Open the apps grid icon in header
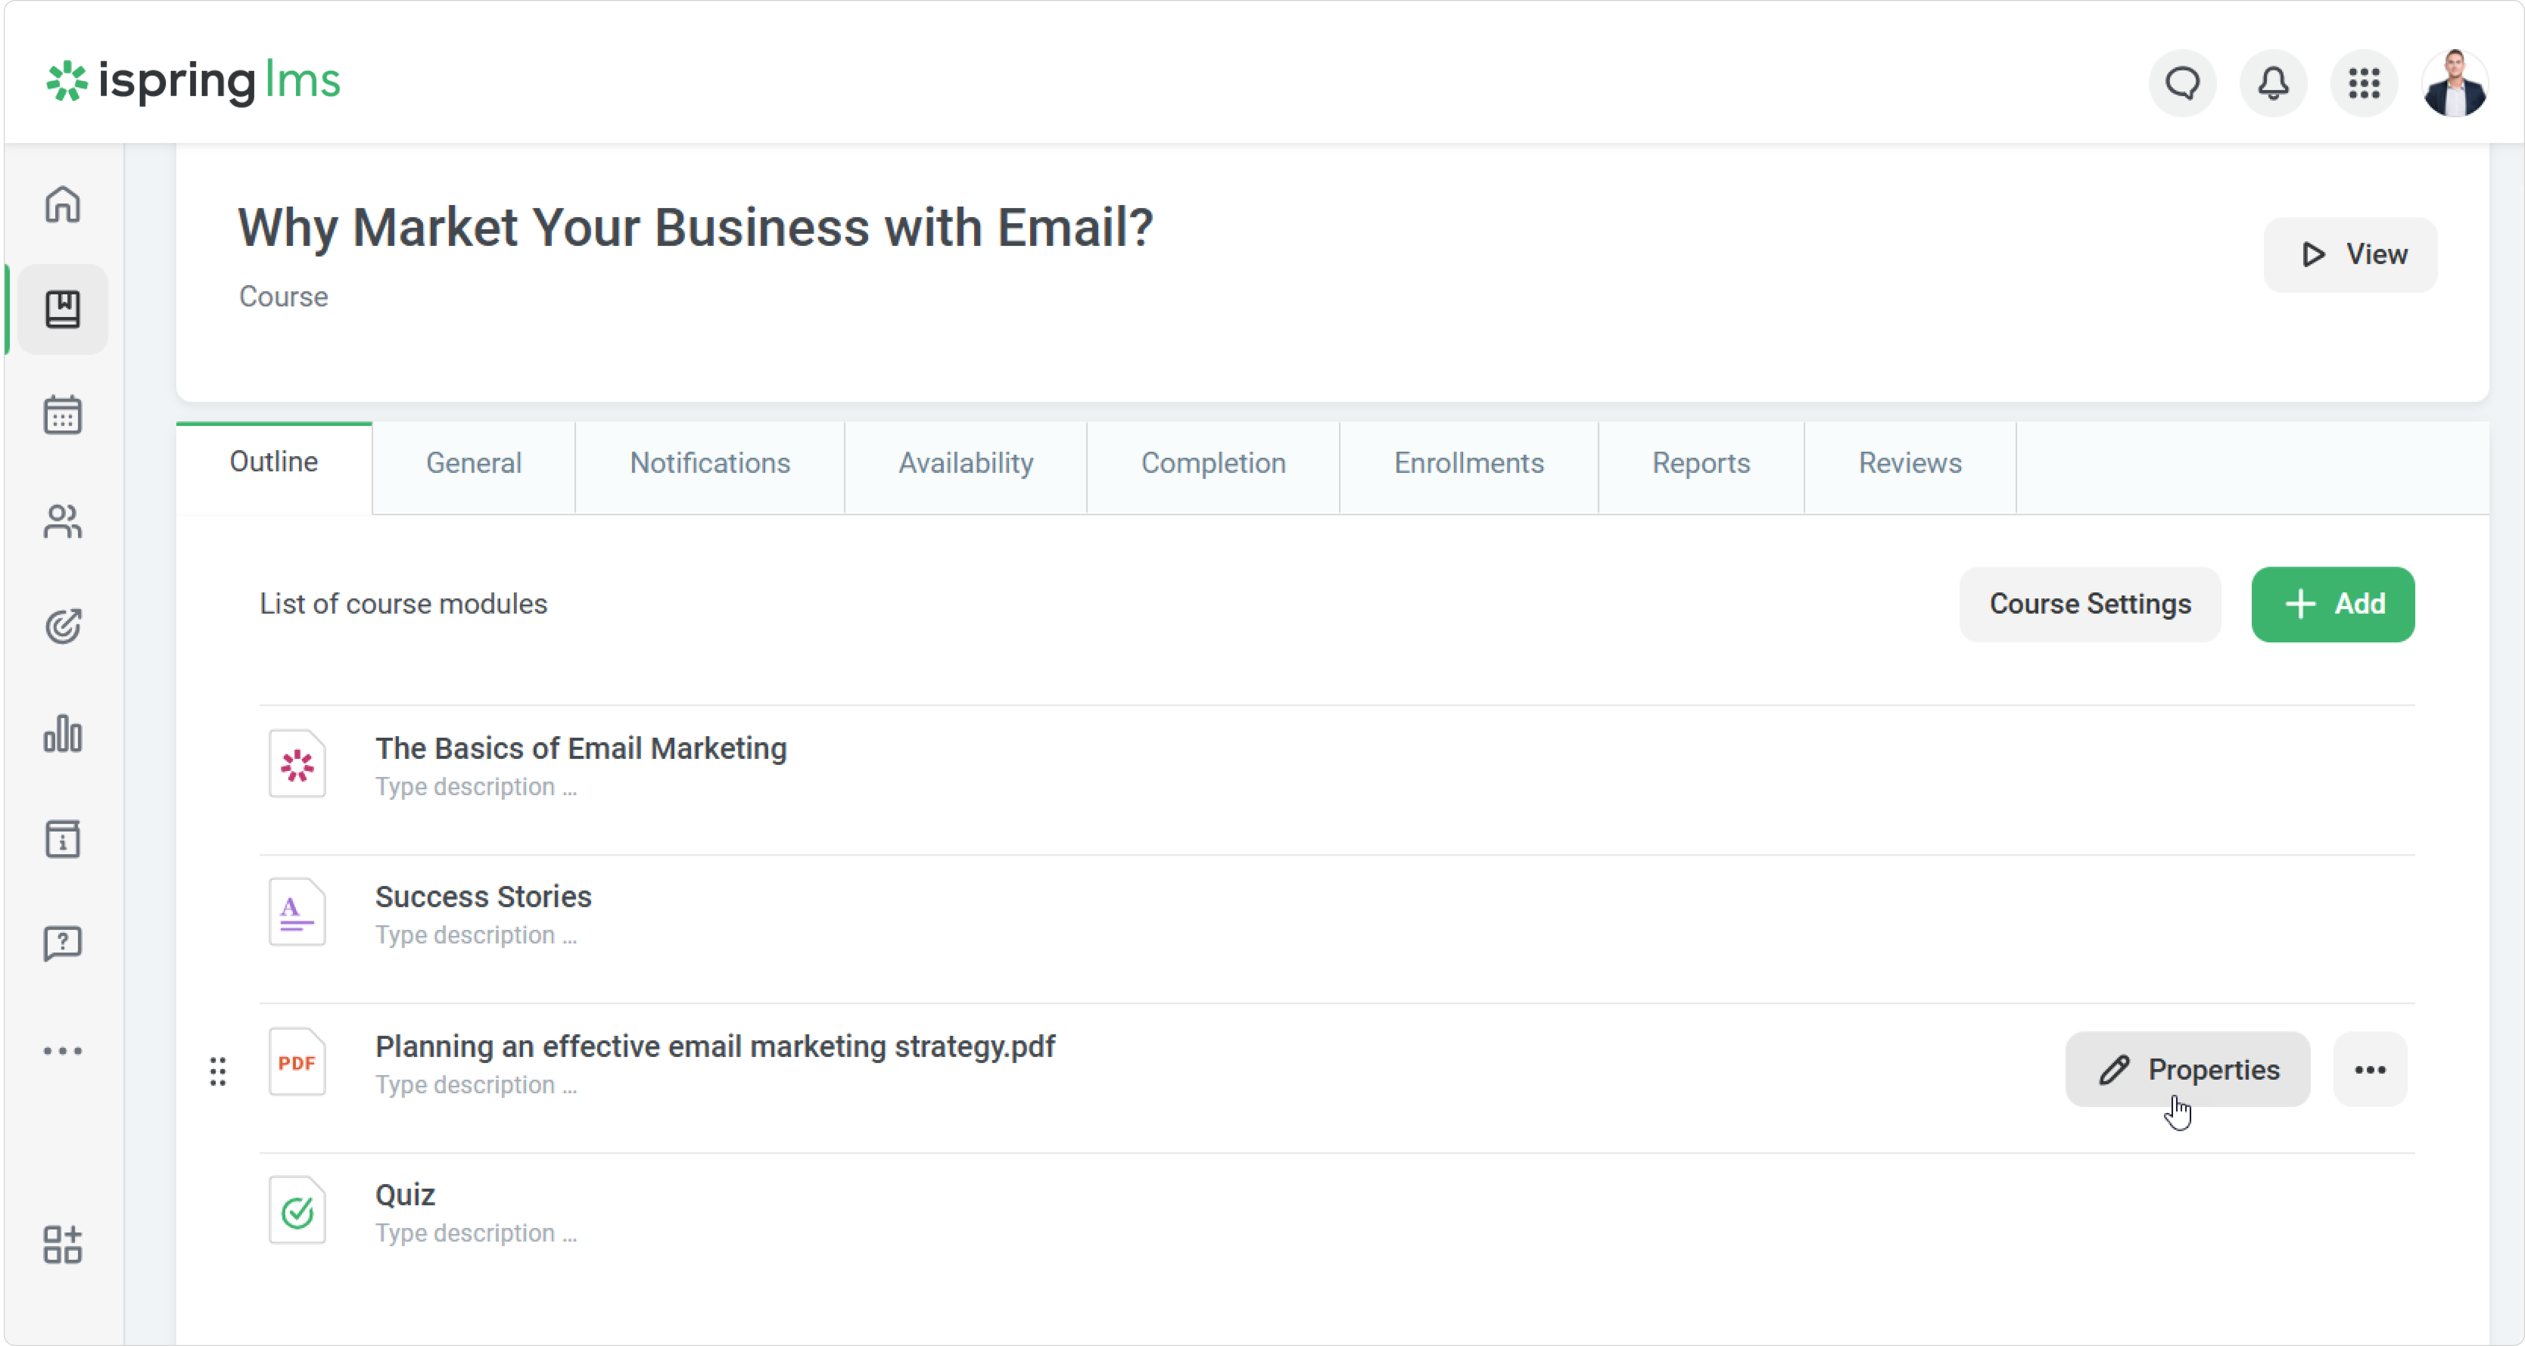 (2364, 83)
